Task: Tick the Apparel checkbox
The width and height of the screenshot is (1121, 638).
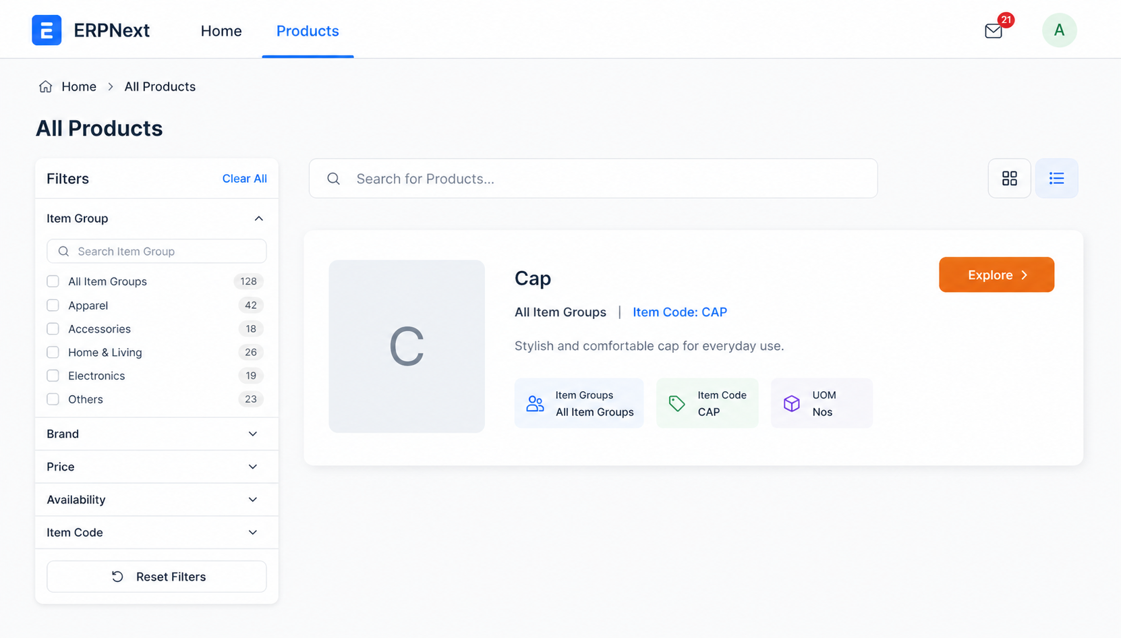Action: 53,306
